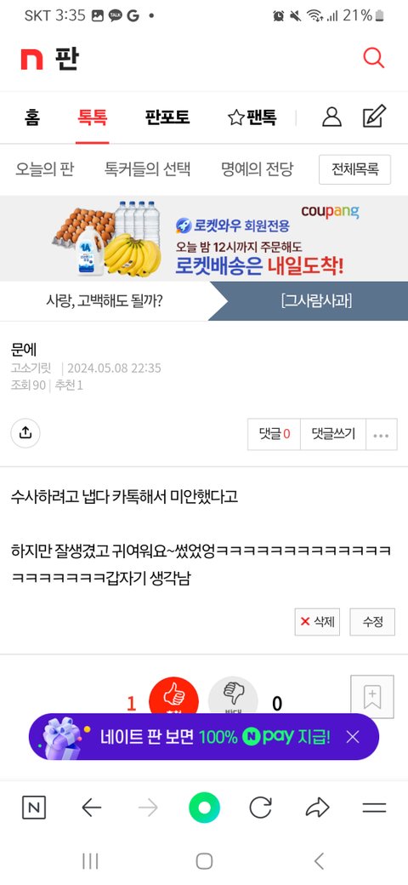
Task: Tap the browser share arrow icon
Action: pos(317,808)
